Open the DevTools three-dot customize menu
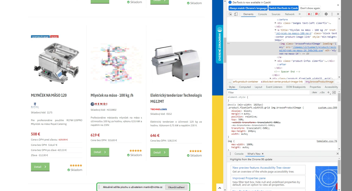352x191 pixels. click(x=332, y=14)
